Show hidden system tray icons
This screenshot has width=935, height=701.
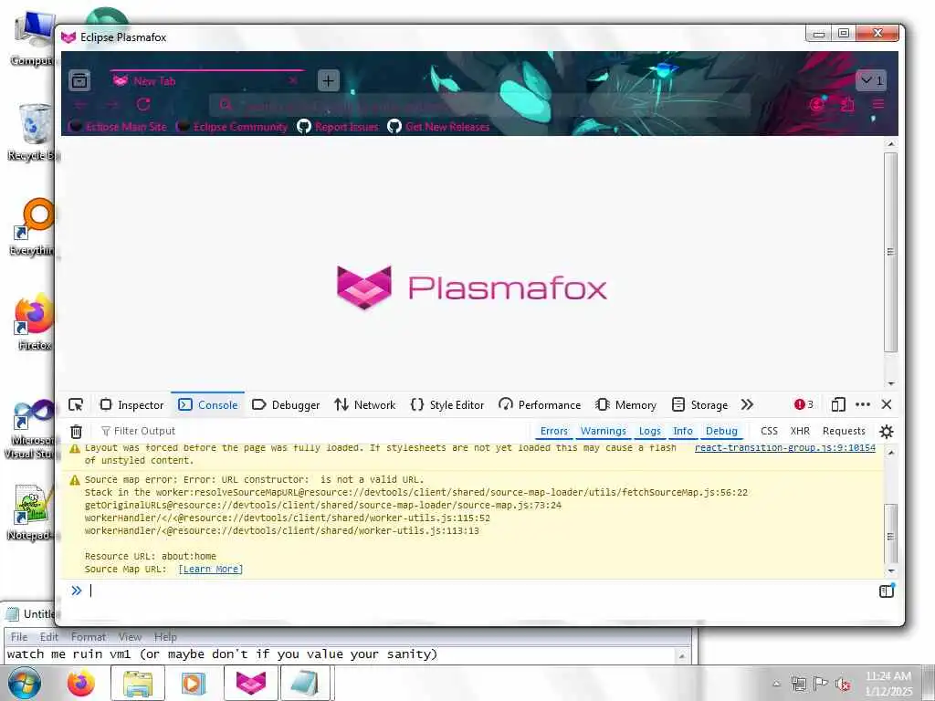pos(776,684)
